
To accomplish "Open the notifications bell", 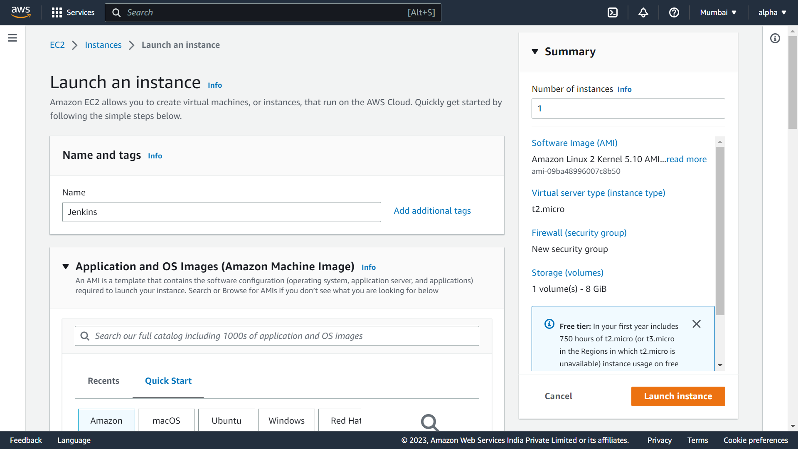I will click(643, 12).
